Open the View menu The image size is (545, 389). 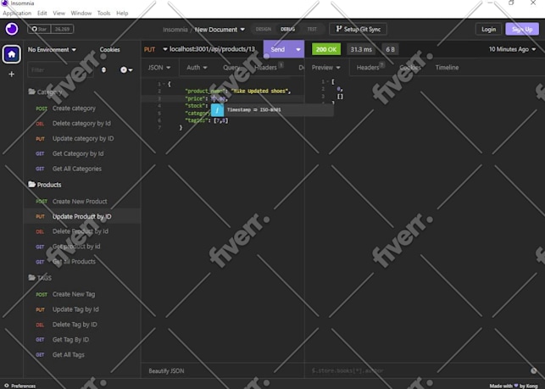coord(58,14)
